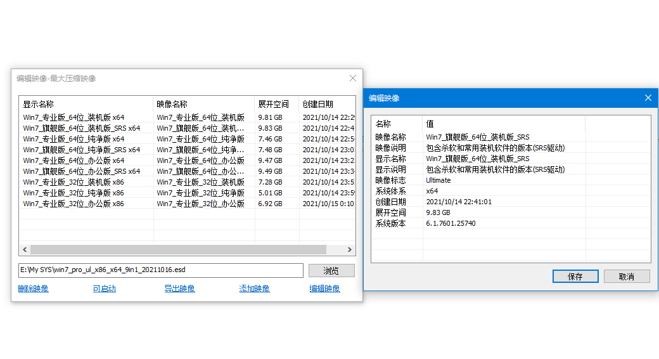Click 取消 in the edit dialog
Image resolution: width=659 pixels, height=359 pixels.
pyautogui.click(x=627, y=277)
